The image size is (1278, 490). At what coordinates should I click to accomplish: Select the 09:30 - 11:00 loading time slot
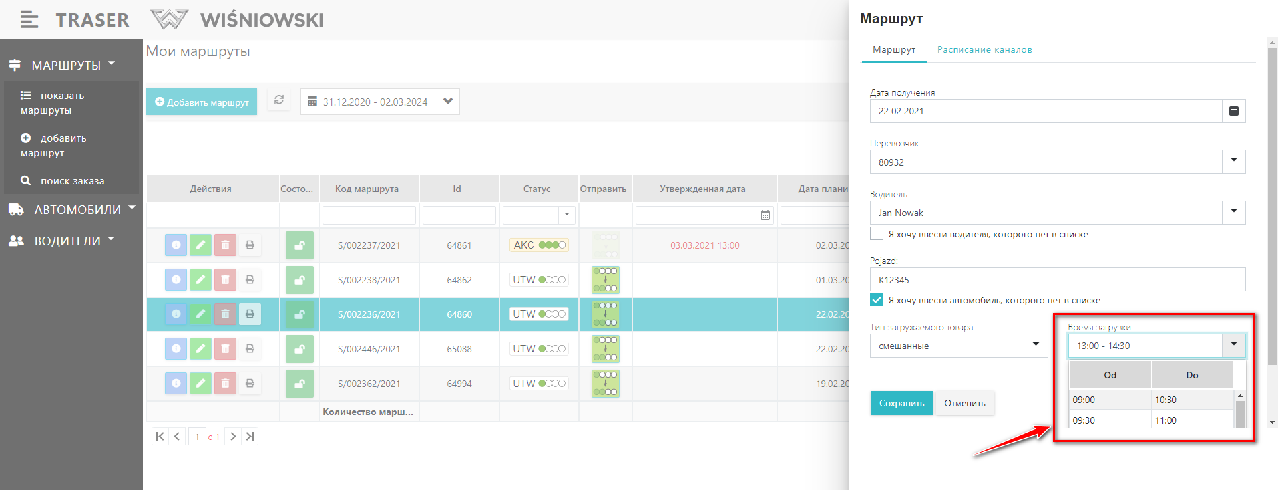point(1150,420)
